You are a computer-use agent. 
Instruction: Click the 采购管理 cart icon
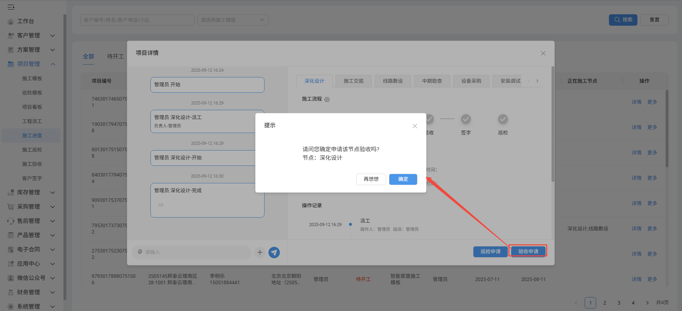11,207
